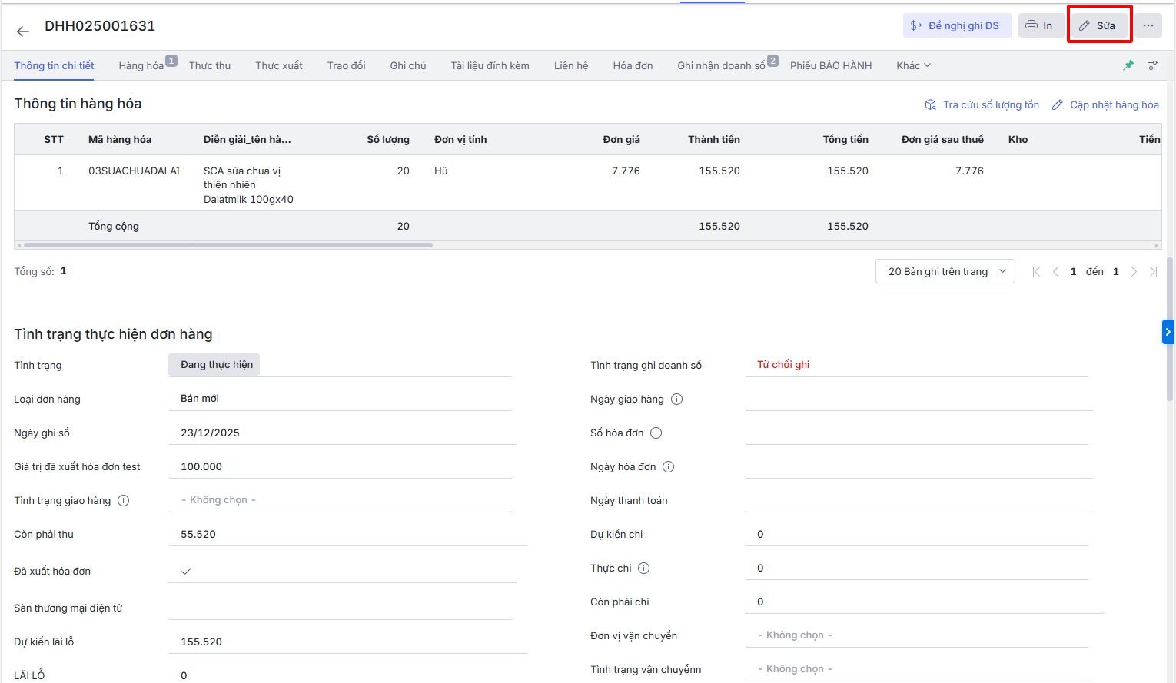Open the tab settings sliders icon
This screenshot has height=683, width=1176.
(1153, 65)
